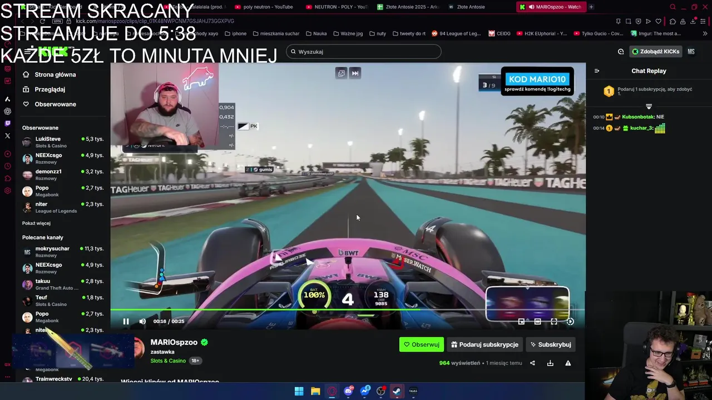Image resolution: width=712 pixels, height=400 pixels.
Task: Open the MS user avatar menu
Action: [691, 52]
